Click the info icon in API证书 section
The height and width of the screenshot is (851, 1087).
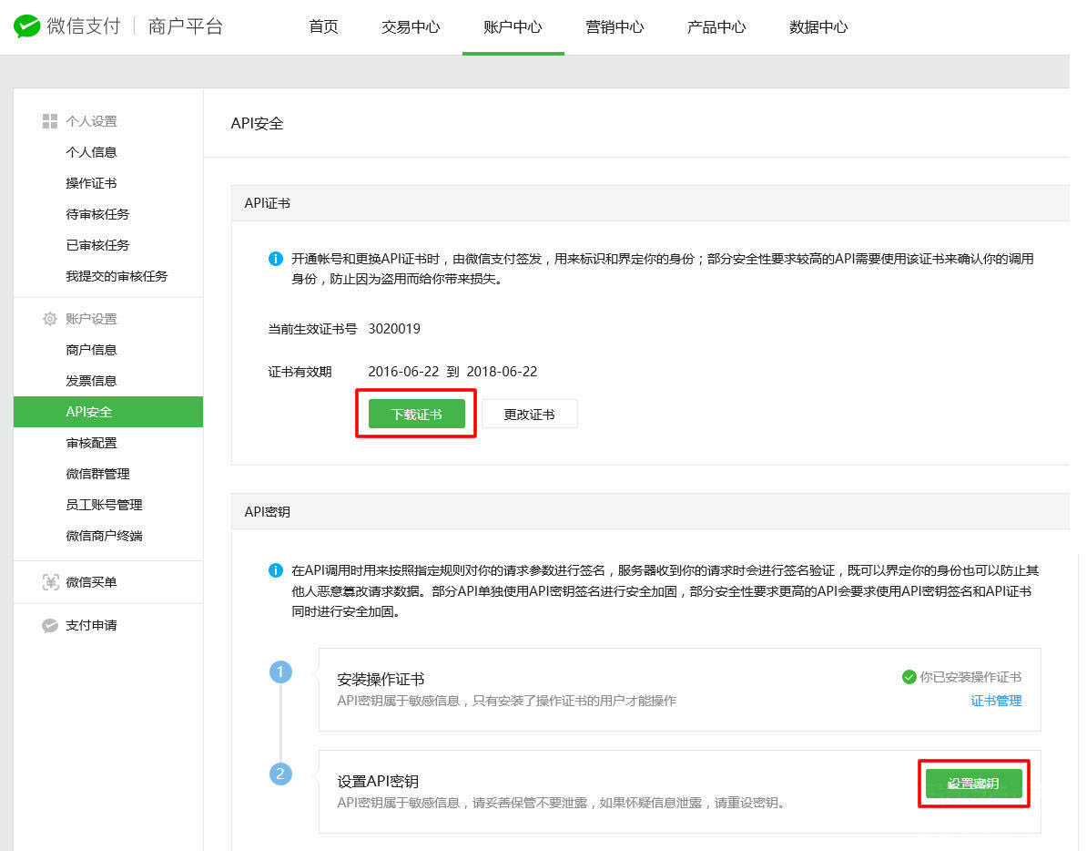[276, 259]
